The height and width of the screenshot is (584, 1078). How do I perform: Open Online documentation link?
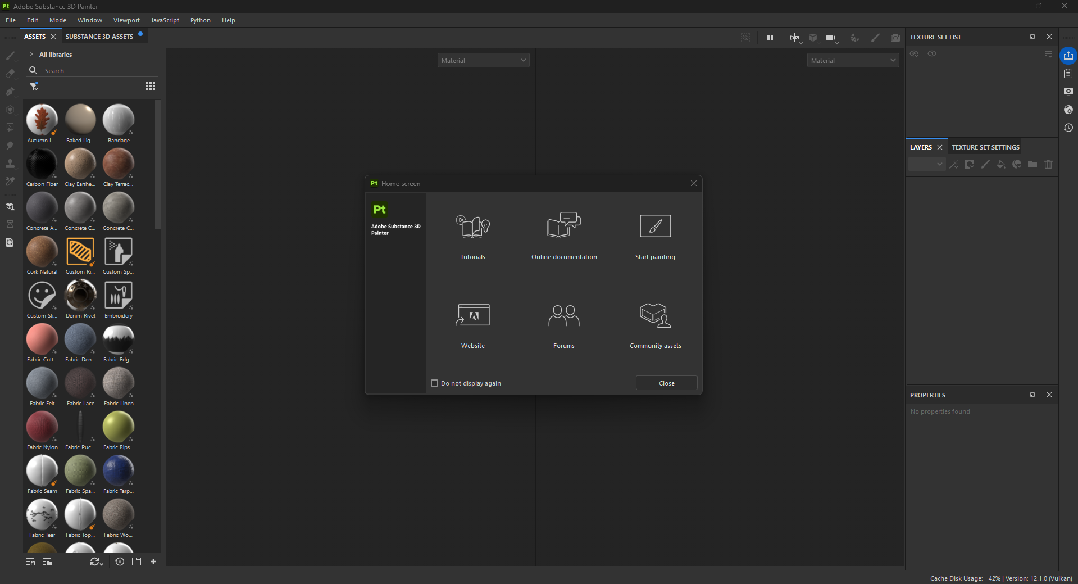[x=564, y=237]
